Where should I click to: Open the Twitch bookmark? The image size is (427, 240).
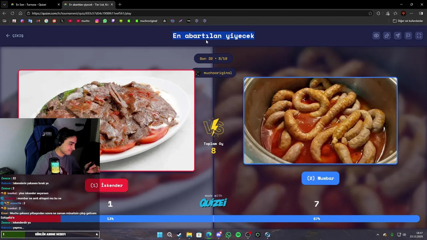tap(113, 21)
